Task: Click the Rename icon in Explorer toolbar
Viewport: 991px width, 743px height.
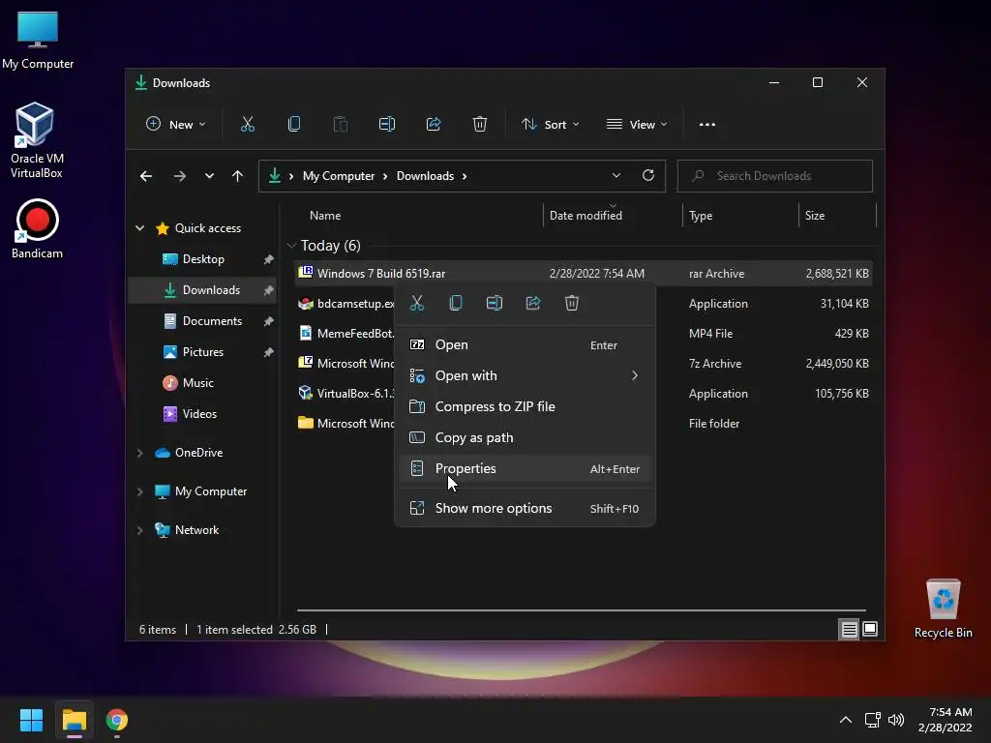Action: pyautogui.click(x=387, y=125)
